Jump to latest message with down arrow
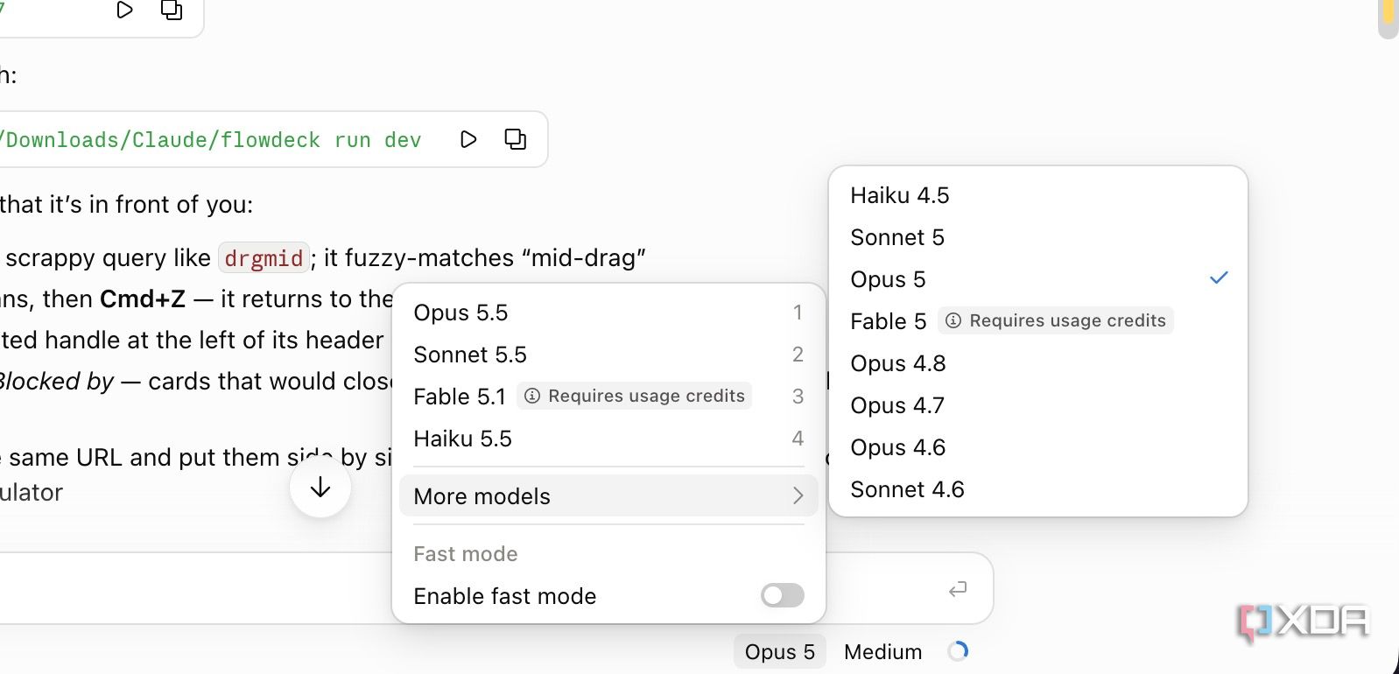Screen dimensions: 1399x674 (320, 488)
